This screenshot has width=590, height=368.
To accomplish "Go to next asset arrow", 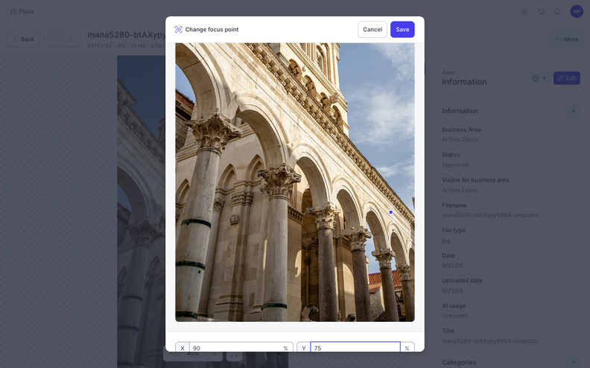I will tap(71, 39).
